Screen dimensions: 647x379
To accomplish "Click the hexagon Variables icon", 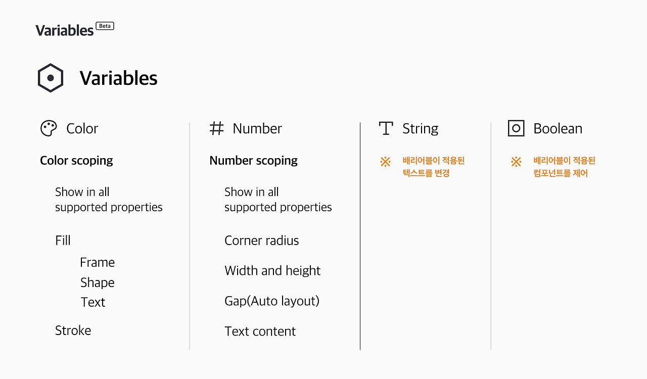I will click(51, 78).
